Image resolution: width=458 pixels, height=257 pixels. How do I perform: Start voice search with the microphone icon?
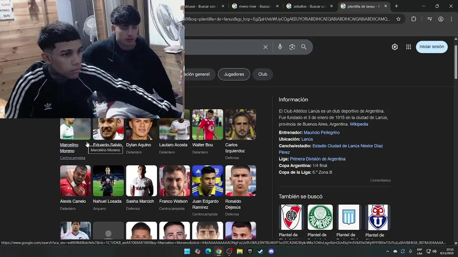(x=280, y=47)
